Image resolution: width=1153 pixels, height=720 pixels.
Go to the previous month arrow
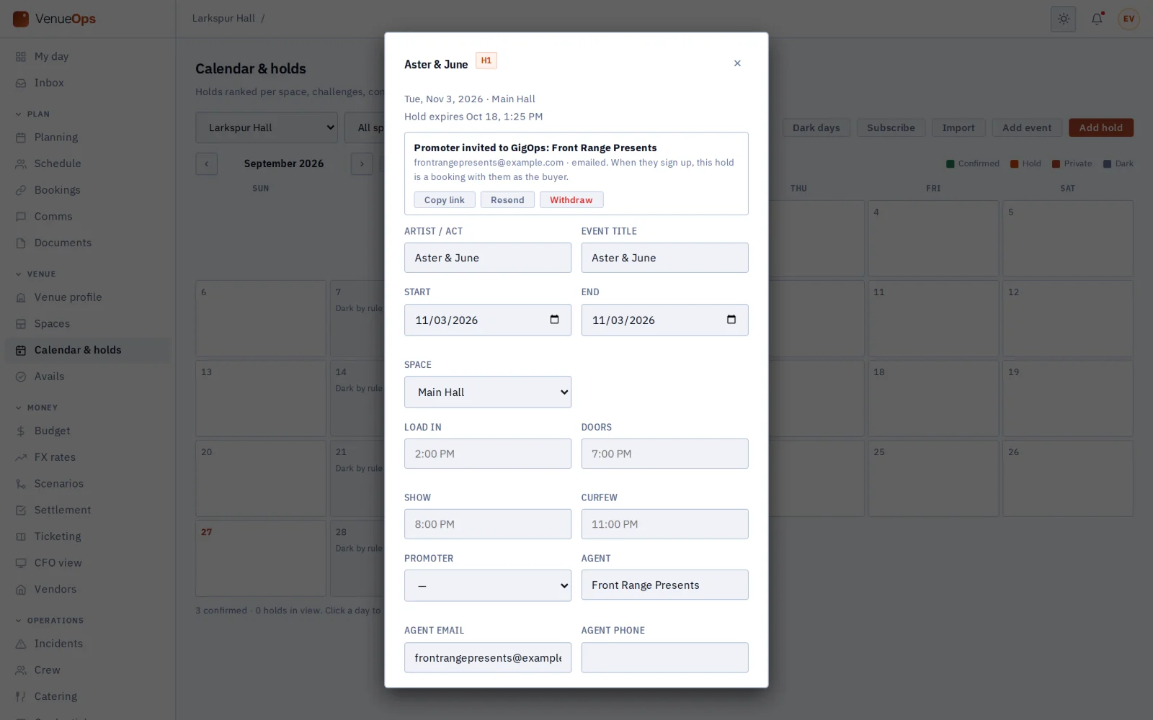(206, 164)
